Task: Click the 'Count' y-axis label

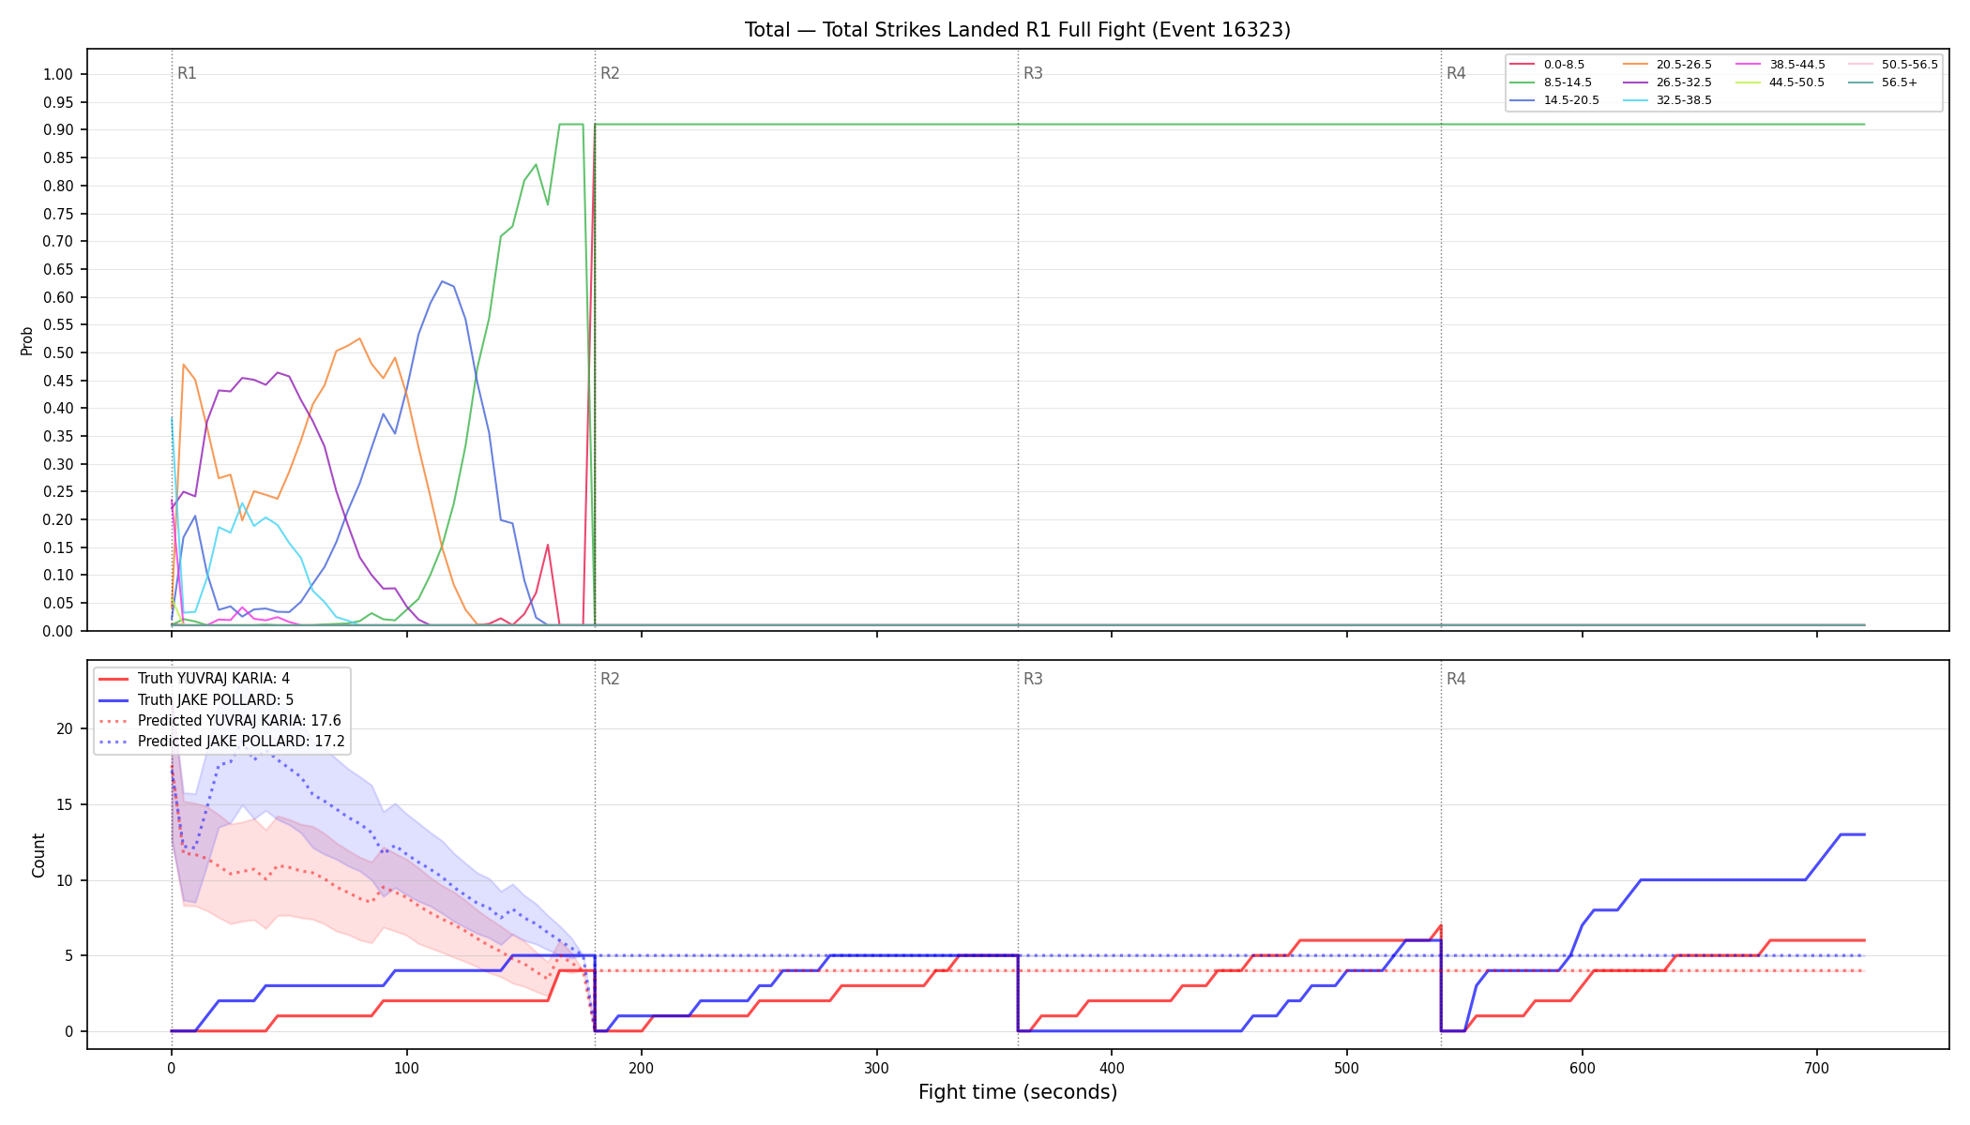Action: coord(38,855)
